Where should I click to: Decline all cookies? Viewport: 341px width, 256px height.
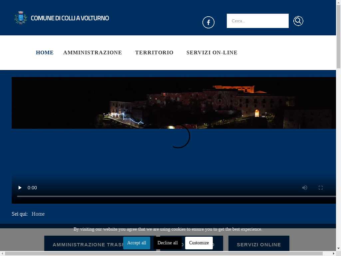click(x=168, y=243)
